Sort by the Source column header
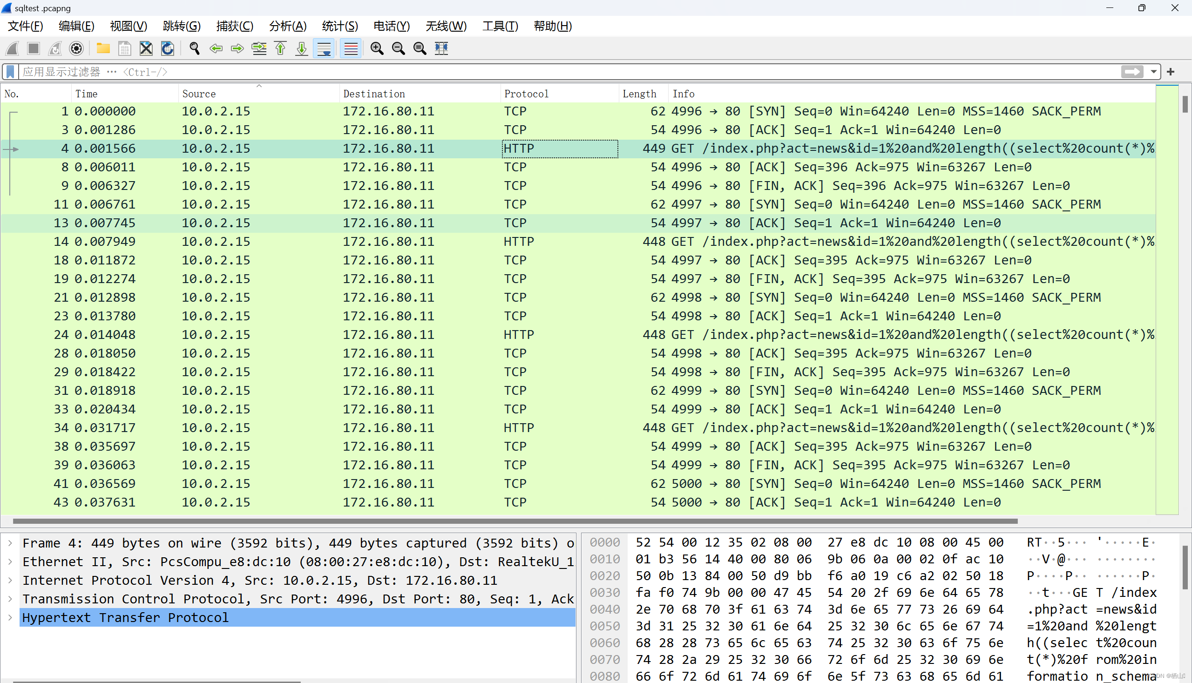The image size is (1192, 683). 258,94
